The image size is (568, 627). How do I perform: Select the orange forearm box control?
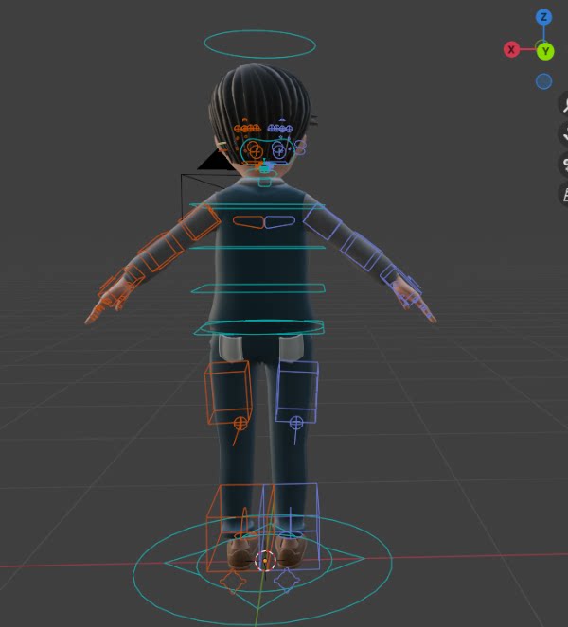(160, 252)
